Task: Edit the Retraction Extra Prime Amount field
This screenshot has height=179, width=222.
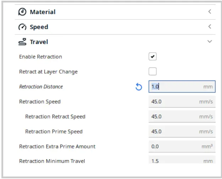Action: point(174,146)
